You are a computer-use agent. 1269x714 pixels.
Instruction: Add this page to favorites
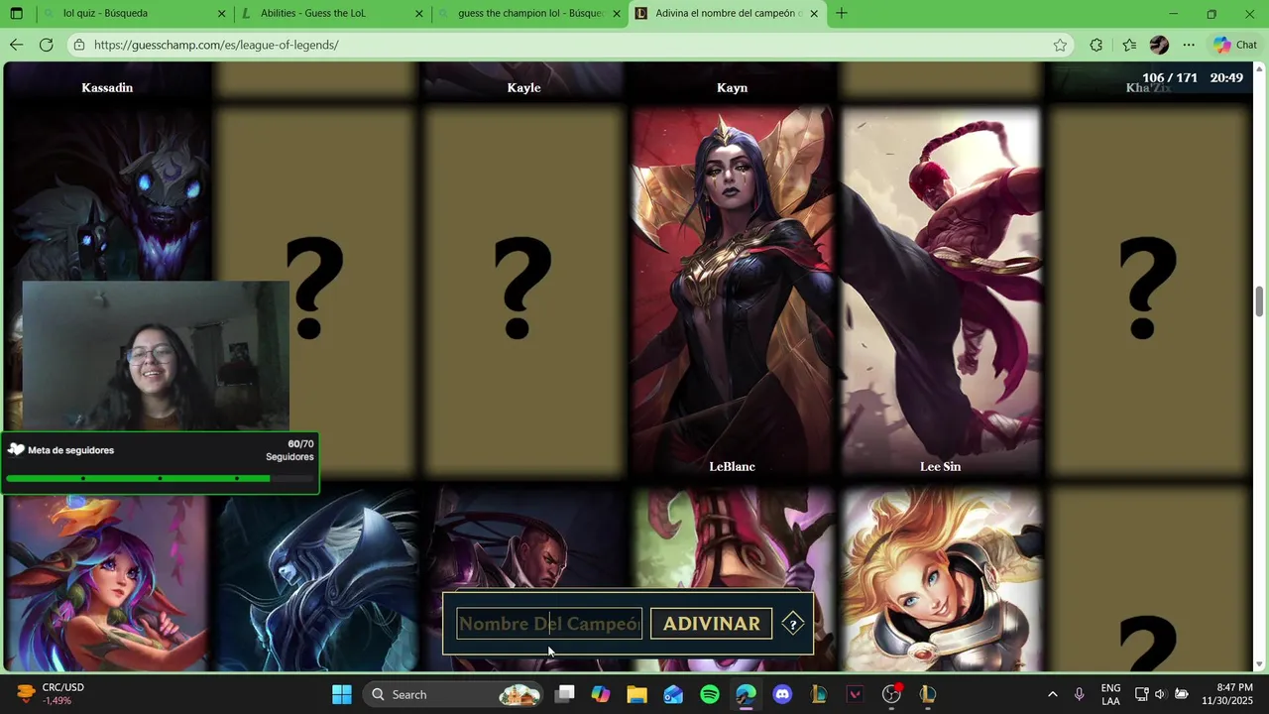[1060, 45]
